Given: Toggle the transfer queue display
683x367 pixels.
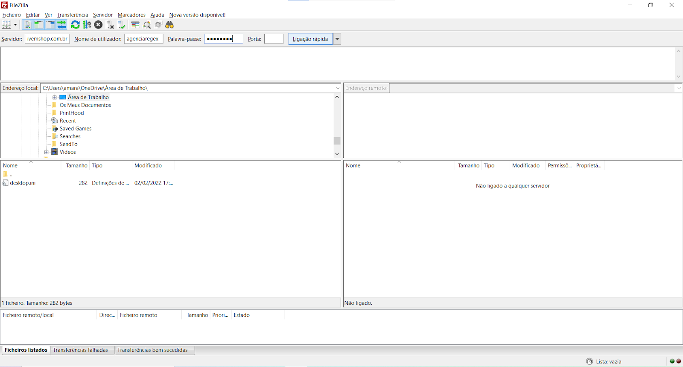Looking at the screenshot, I should [62, 25].
